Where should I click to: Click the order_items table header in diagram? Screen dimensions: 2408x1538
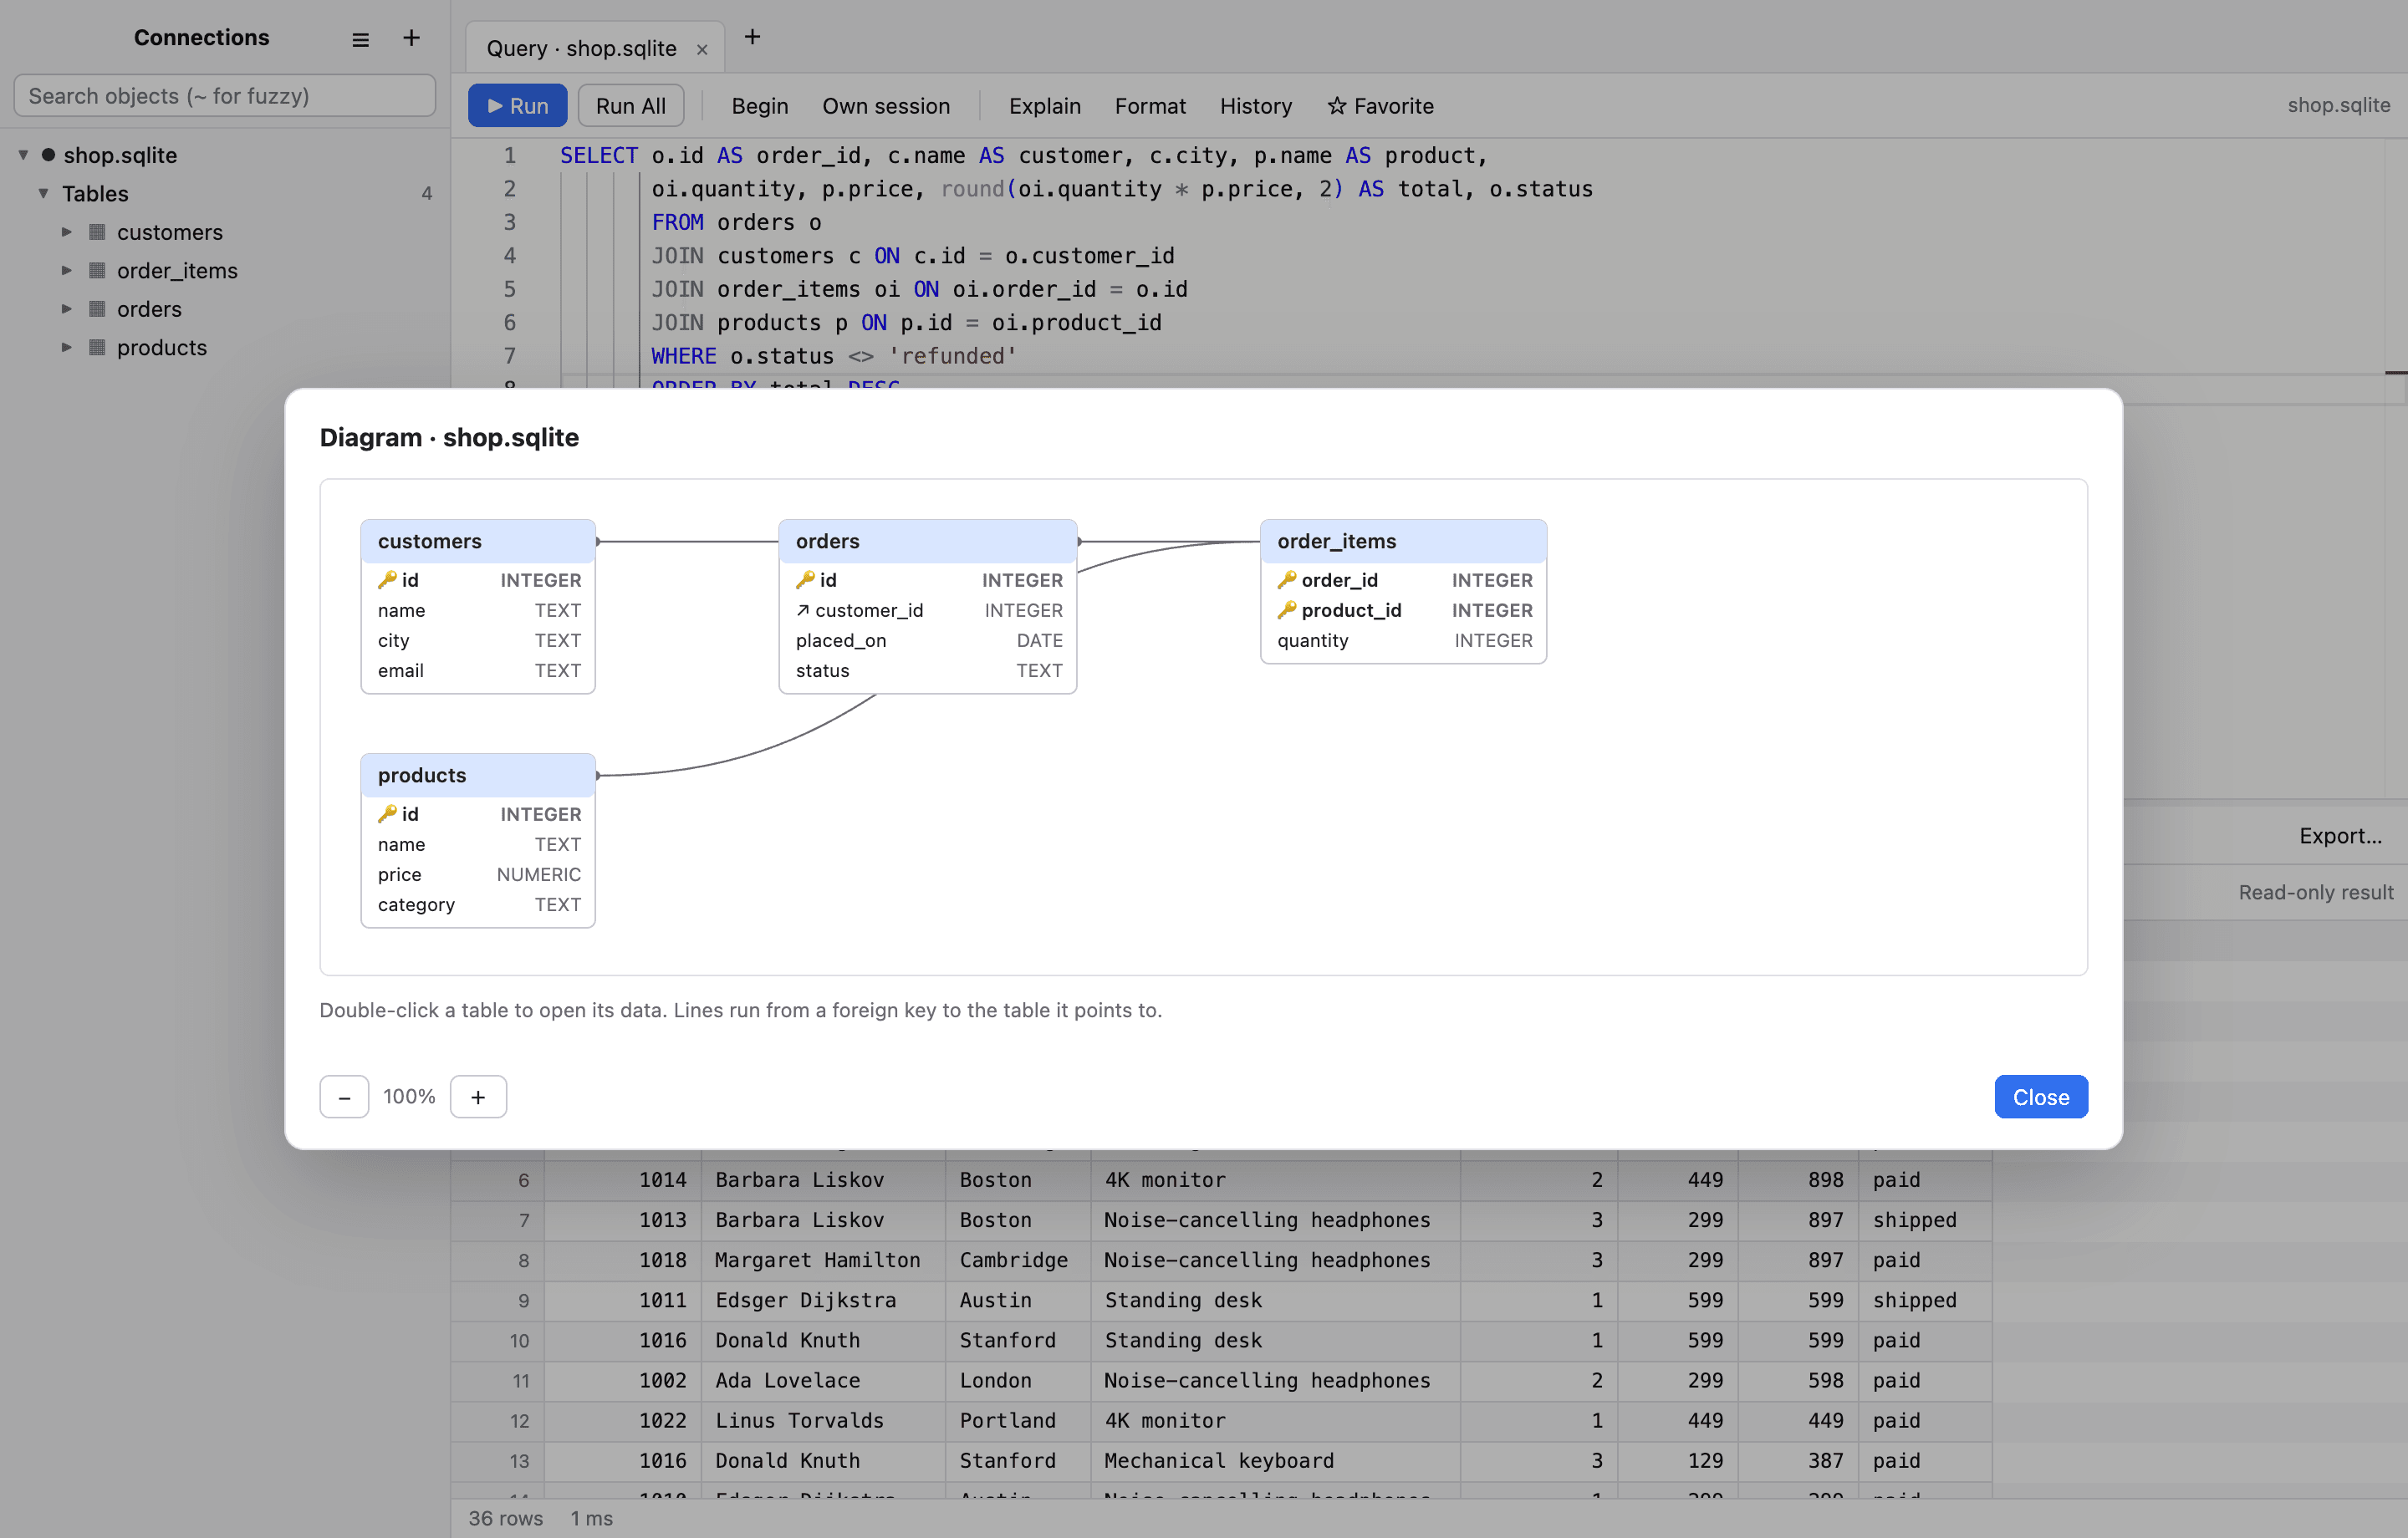[1403, 541]
